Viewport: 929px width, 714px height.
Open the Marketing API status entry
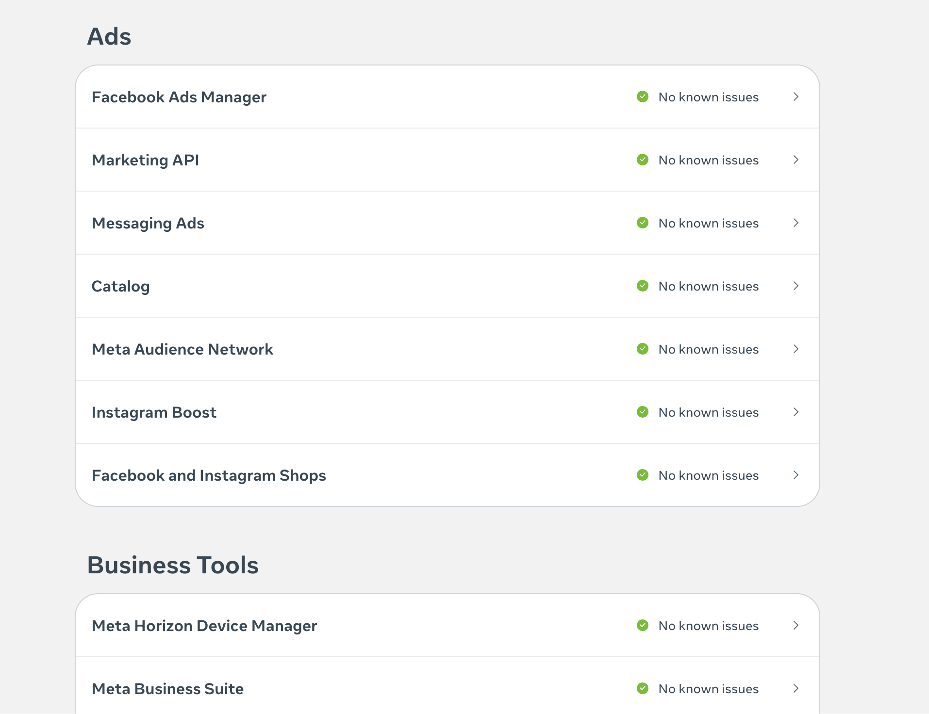coord(448,160)
